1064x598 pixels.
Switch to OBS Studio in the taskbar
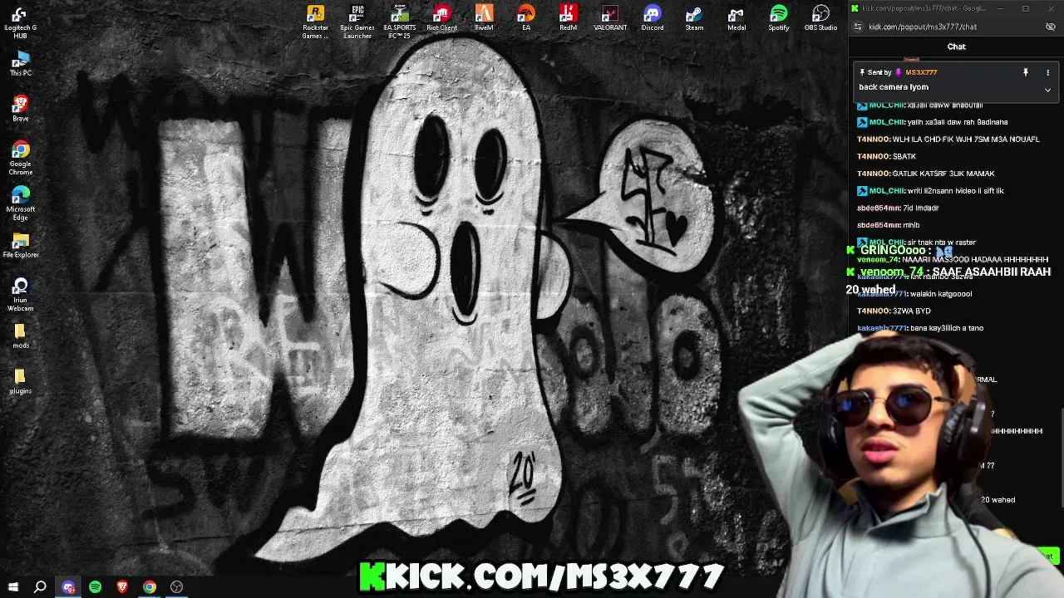coord(176,587)
